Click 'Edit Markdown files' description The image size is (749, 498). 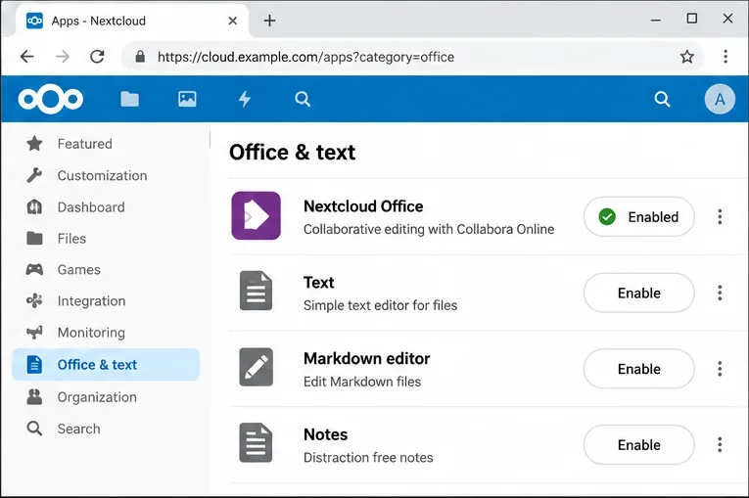tap(362, 382)
